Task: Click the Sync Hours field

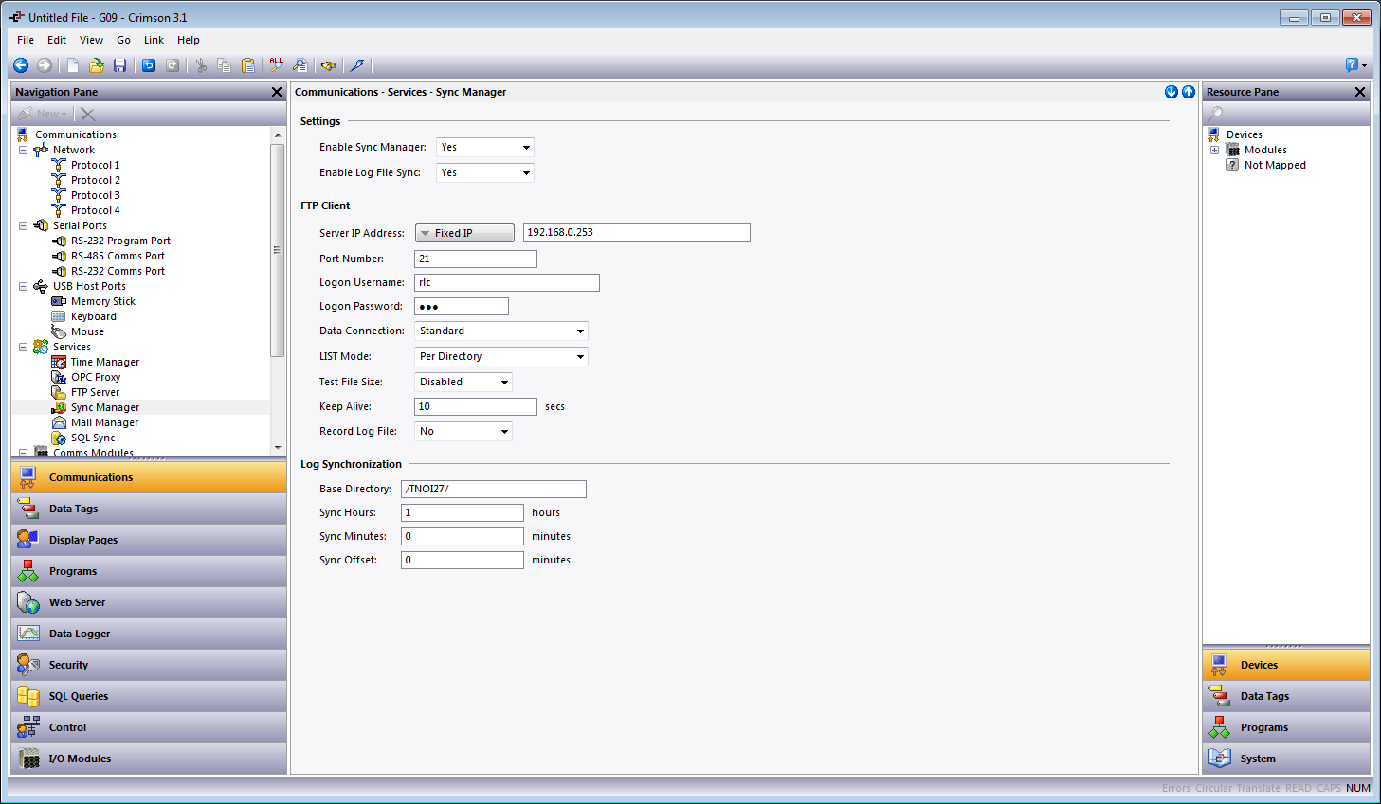Action: tap(463, 512)
